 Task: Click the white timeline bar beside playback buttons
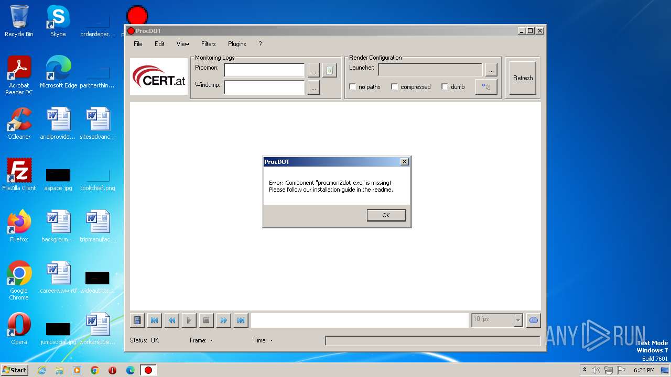click(360, 320)
